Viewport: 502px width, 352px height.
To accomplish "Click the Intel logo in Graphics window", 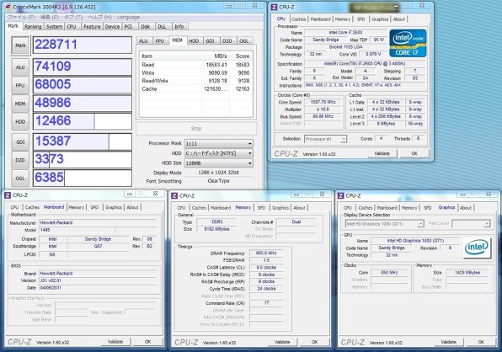I will 477,247.
